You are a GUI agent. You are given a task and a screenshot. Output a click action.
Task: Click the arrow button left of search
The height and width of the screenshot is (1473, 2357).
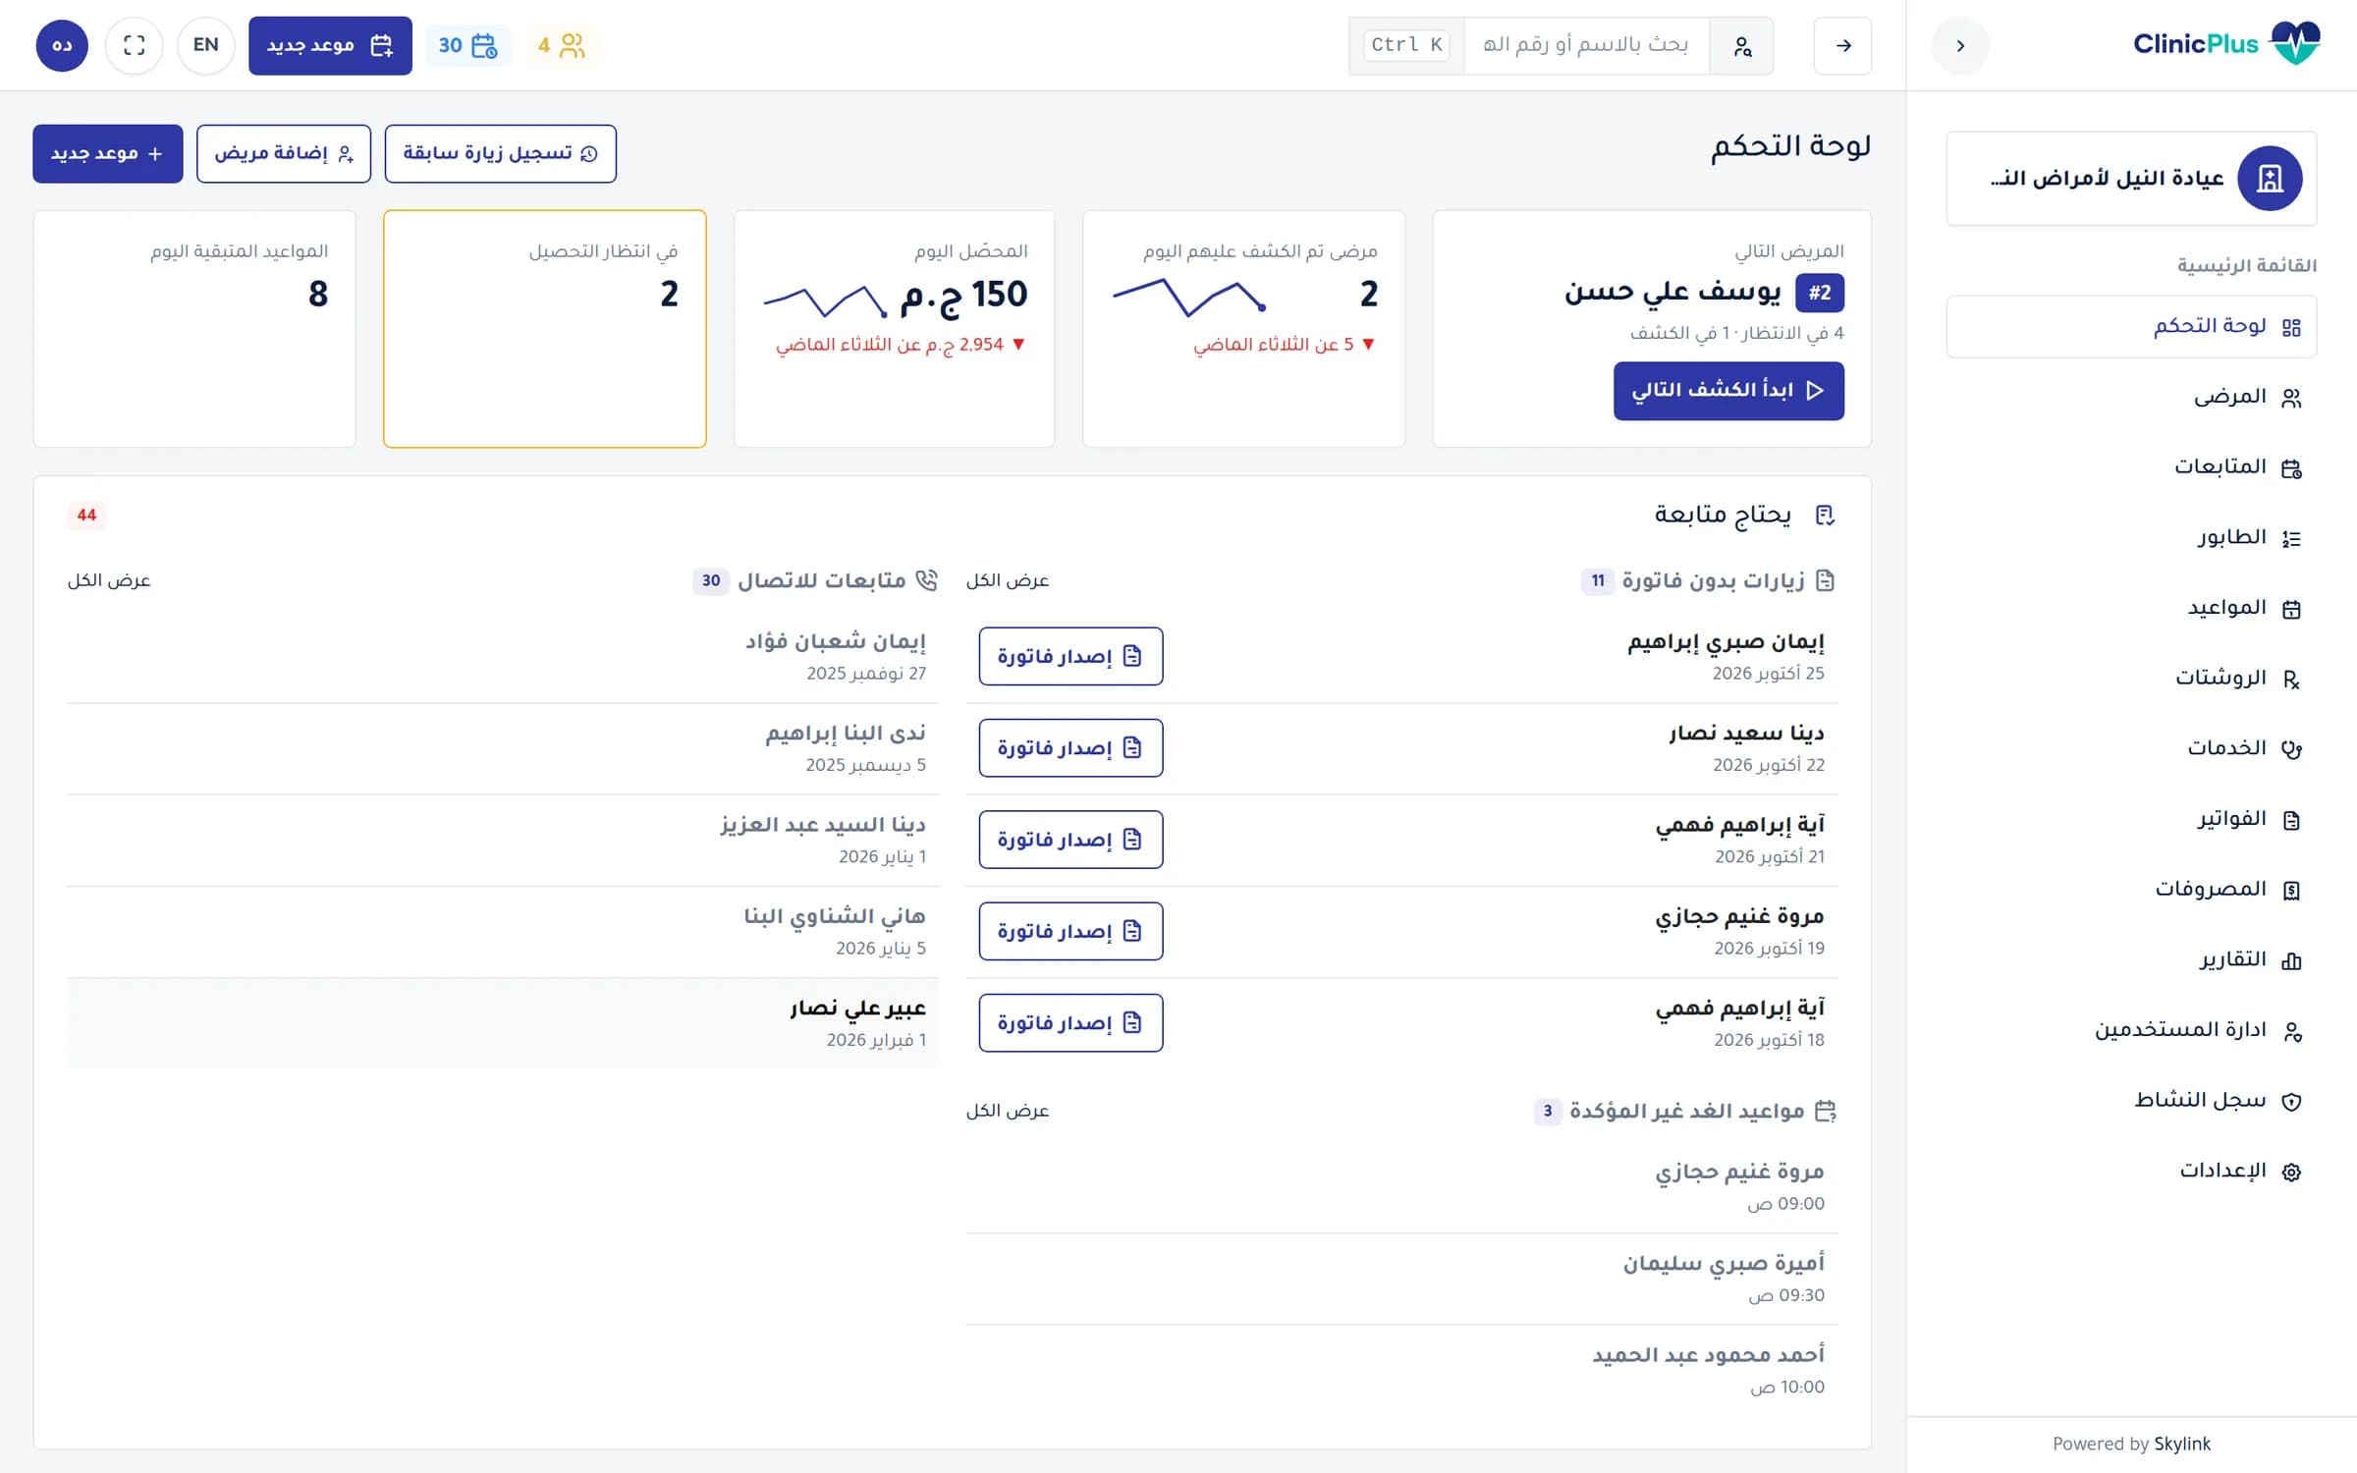coord(1842,45)
